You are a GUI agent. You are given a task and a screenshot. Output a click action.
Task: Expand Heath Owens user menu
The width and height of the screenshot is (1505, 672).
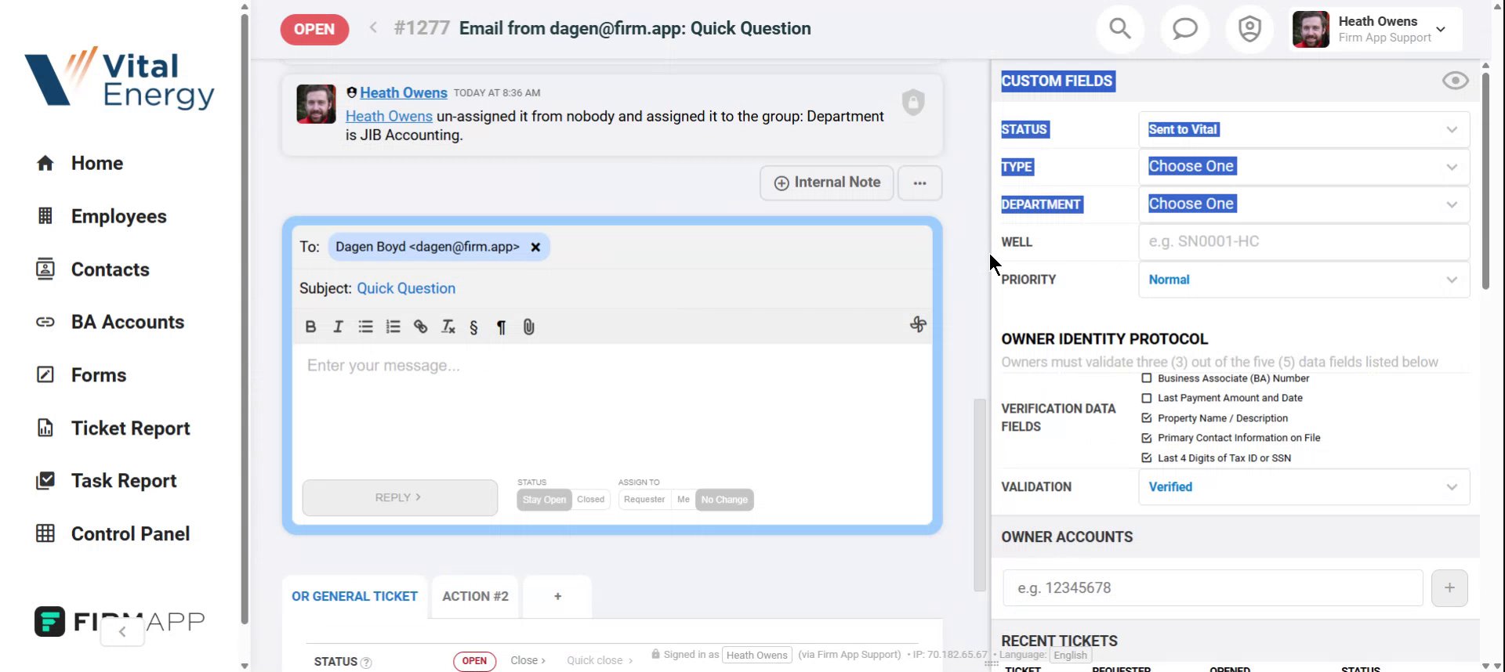[x=1376, y=29]
